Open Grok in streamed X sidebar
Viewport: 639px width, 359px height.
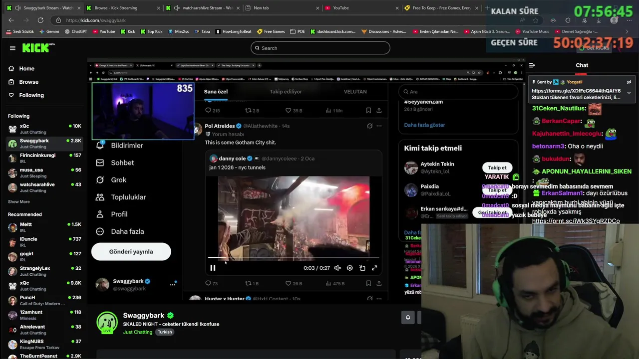[111, 180]
